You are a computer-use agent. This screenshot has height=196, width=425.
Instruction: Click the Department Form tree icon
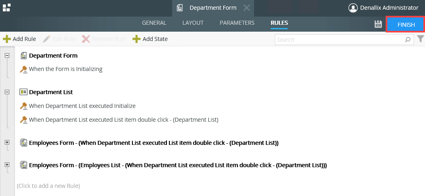click(23, 56)
